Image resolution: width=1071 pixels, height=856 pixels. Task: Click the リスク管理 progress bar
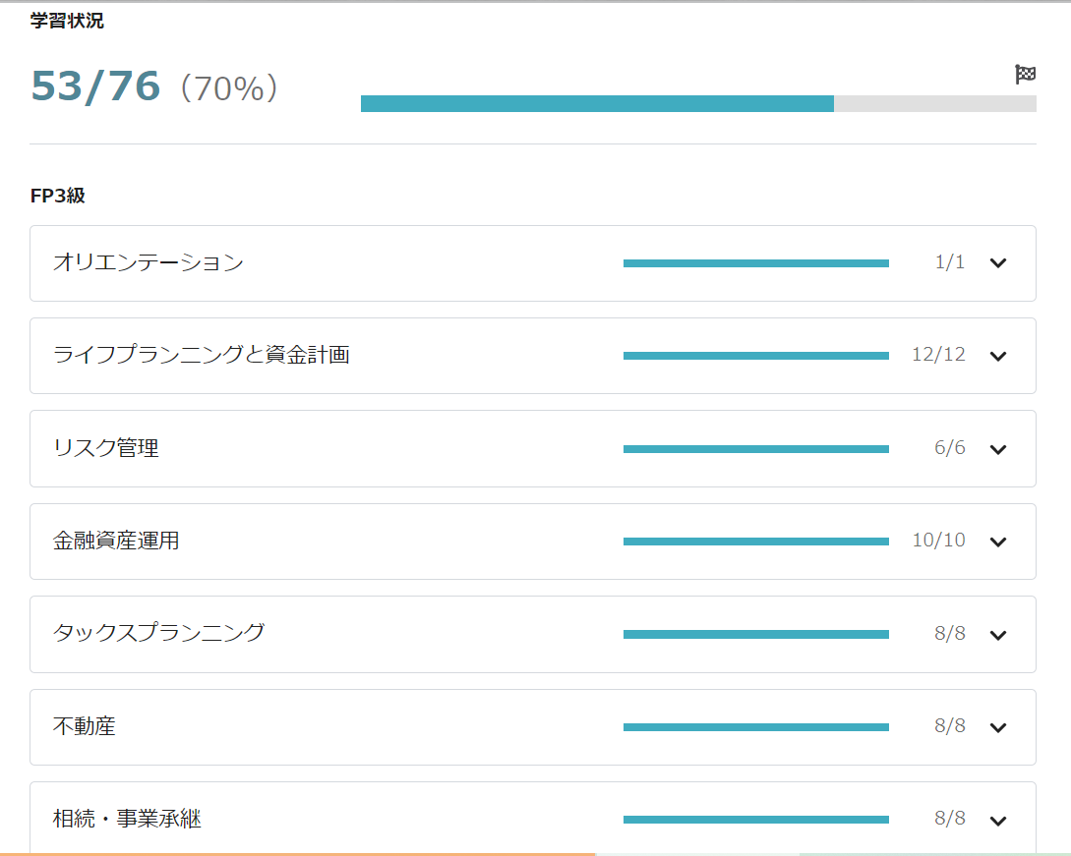point(755,449)
